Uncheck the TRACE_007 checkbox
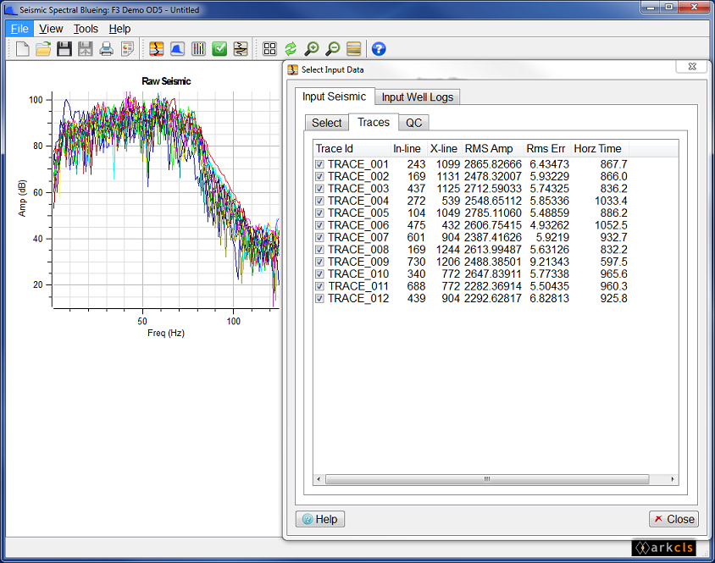The width and height of the screenshot is (715, 563). pos(319,238)
